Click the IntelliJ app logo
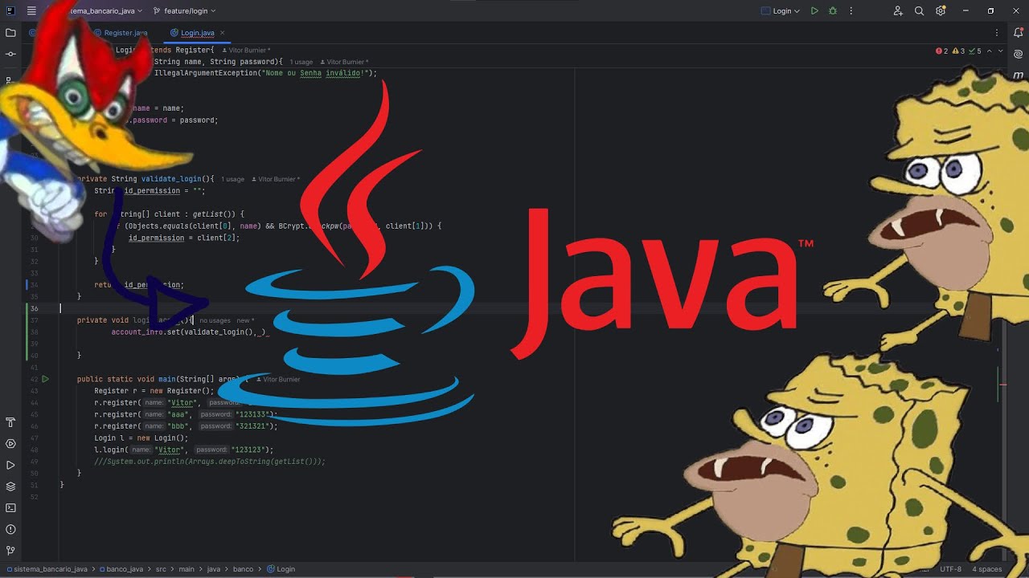This screenshot has width=1029, height=578. [x=10, y=11]
